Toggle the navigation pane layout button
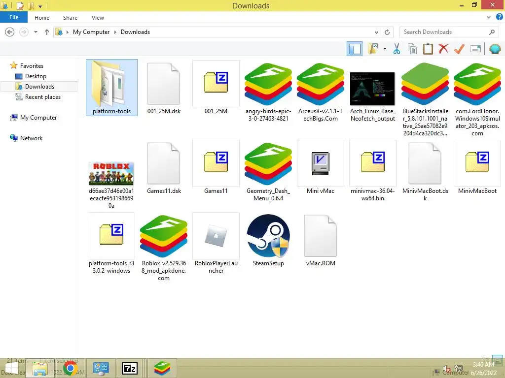The image size is (505, 378). coord(355,49)
